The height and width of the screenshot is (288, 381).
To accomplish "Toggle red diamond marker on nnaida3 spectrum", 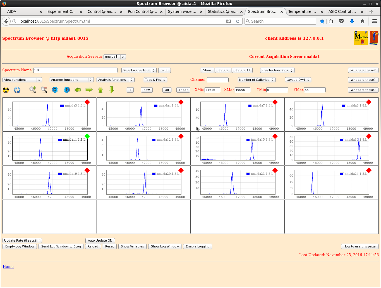I will (x=87, y=102).
